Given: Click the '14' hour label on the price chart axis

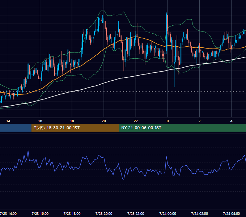Looking at the screenshot, I should pyautogui.click(x=8, y=121).
